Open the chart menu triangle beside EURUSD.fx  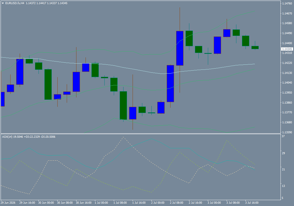(x=3, y=3)
